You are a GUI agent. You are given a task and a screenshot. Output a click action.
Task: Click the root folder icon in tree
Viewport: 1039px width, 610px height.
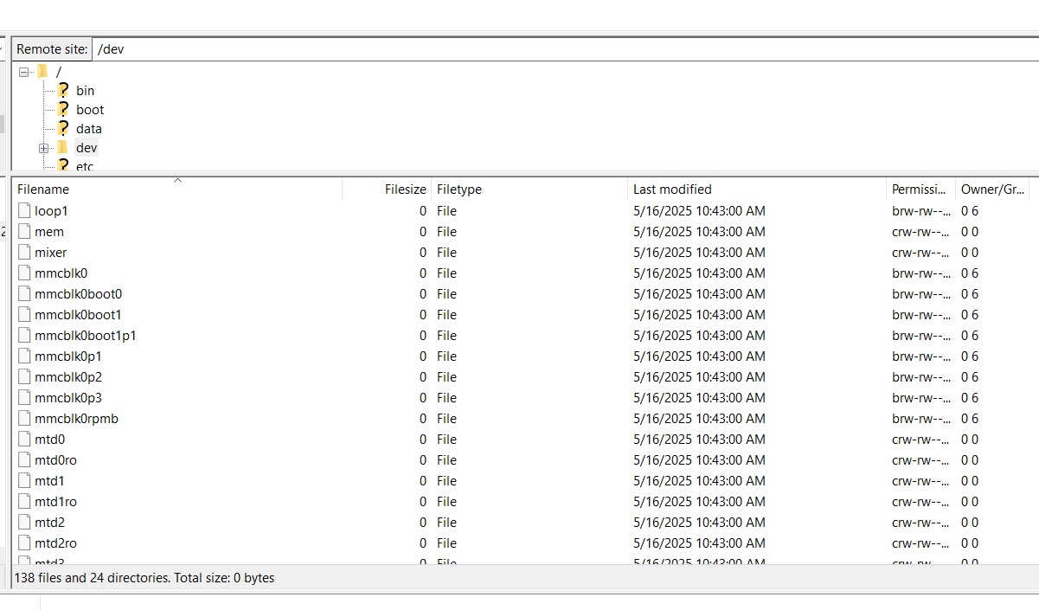coord(42,71)
